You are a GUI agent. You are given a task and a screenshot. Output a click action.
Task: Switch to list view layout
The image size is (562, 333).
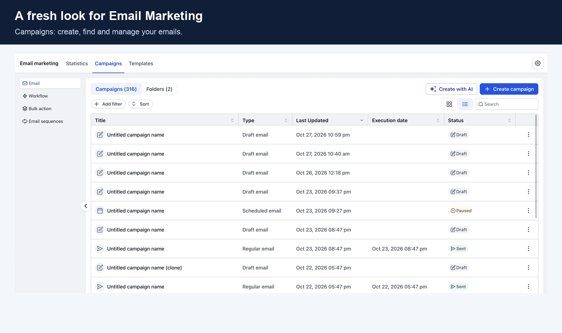point(465,104)
